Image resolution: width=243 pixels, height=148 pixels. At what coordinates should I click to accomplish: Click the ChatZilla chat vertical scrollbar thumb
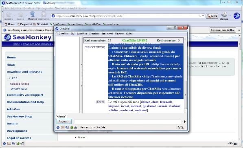pos(186,94)
